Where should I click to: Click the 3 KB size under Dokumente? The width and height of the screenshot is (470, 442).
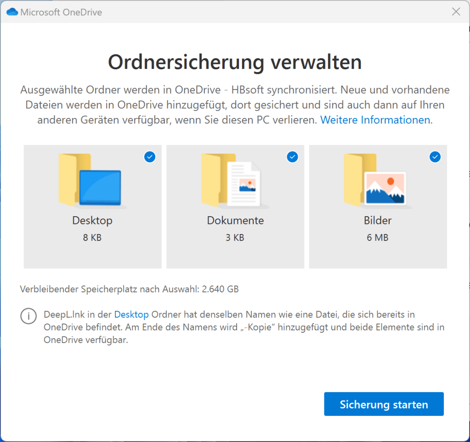click(235, 238)
